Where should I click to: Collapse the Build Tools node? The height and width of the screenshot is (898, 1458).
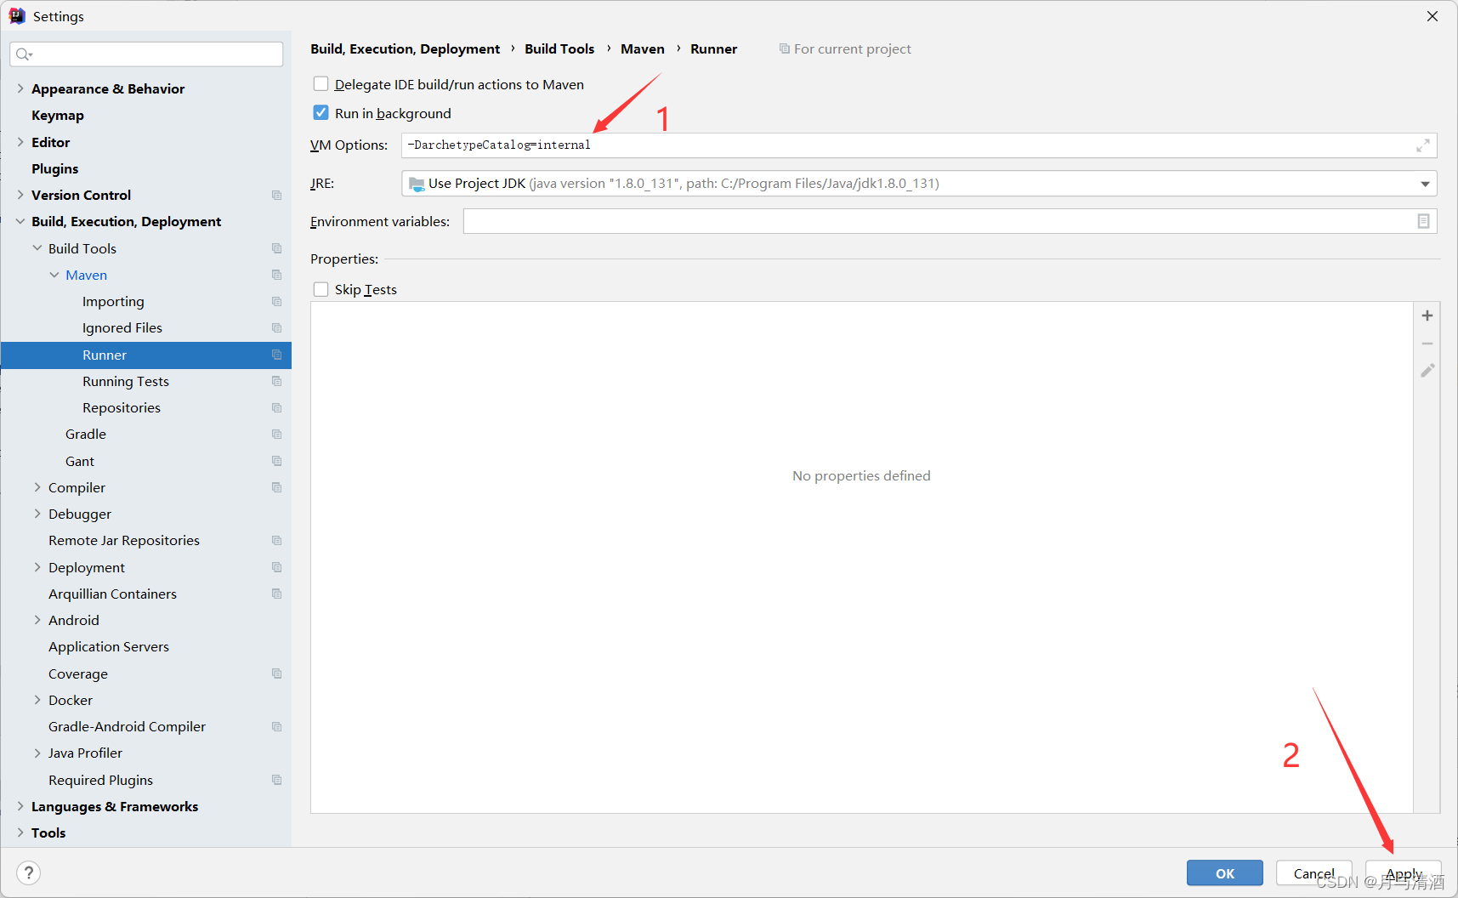pyautogui.click(x=37, y=248)
